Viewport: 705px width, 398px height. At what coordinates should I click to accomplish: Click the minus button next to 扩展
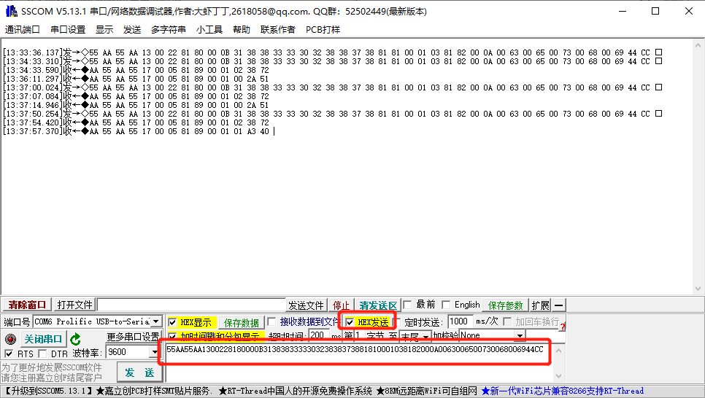coord(558,305)
